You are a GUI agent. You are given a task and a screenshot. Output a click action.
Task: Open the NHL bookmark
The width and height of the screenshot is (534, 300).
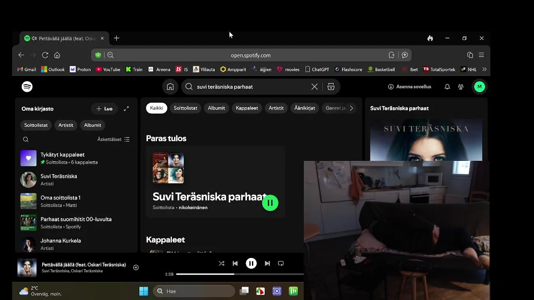tap(469, 70)
